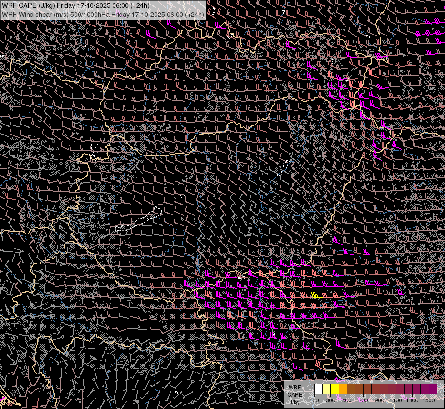Click the first empty swatch in the legend
This screenshot has width=445, height=409.
(310, 389)
